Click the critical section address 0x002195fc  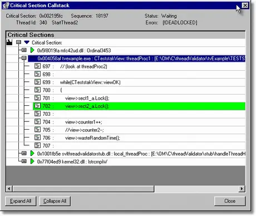(51, 16)
